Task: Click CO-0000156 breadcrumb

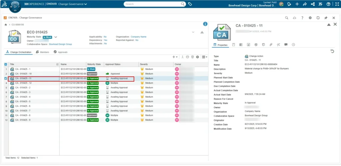Action: 18,25
